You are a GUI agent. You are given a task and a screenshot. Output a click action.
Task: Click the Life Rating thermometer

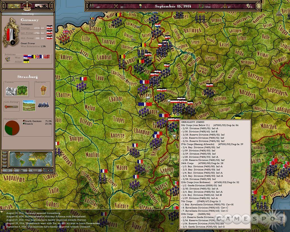coord(11,107)
